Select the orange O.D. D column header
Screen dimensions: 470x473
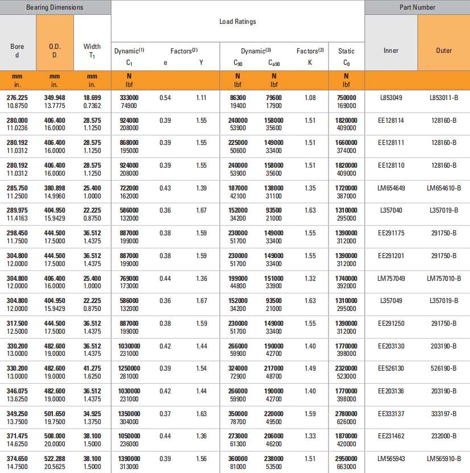point(55,51)
